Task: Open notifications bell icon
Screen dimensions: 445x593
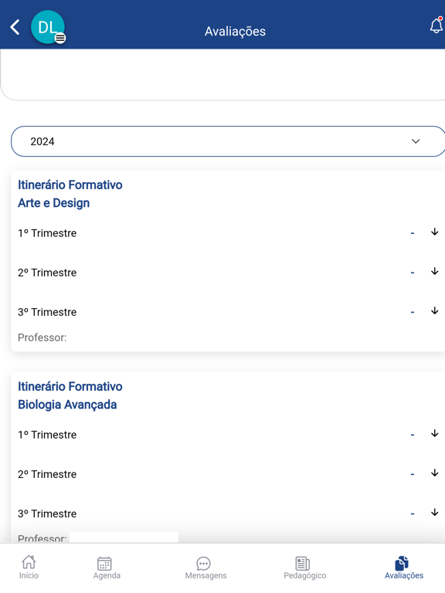Action: (437, 25)
